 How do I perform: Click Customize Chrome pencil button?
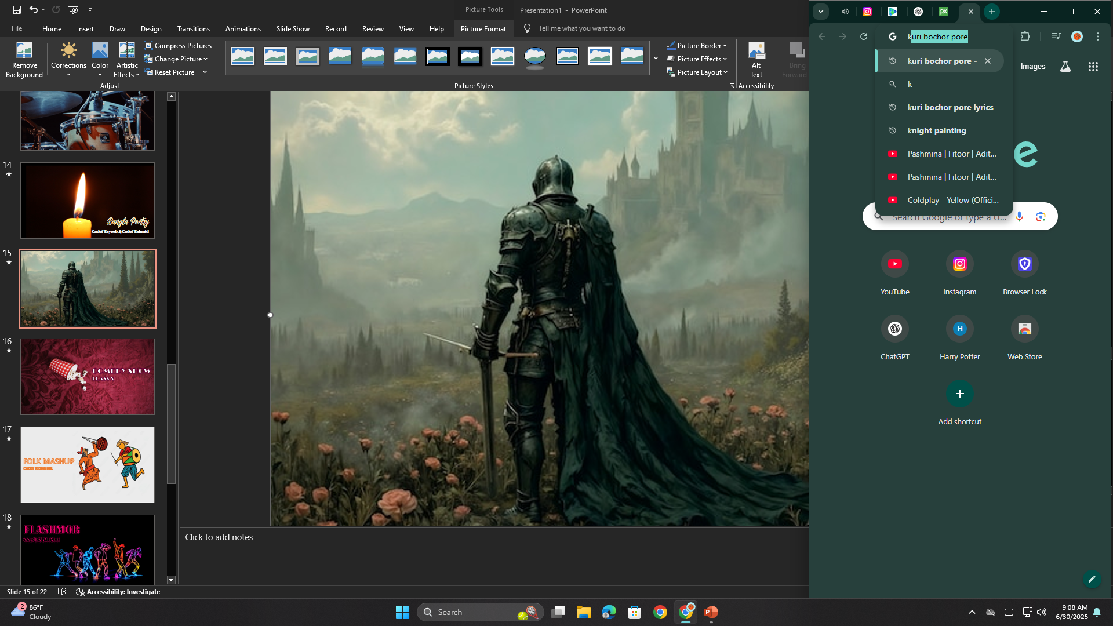click(1092, 579)
